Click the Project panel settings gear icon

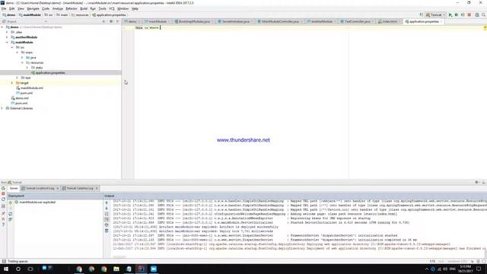(111, 21)
